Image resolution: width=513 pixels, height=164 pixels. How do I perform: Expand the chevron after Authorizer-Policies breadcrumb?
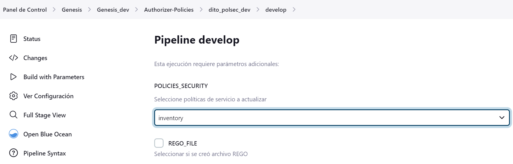point(201,10)
